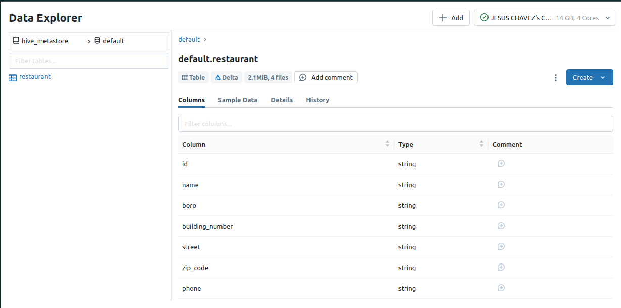Switch to the Sample Data tab
Image resolution: width=621 pixels, height=308 pixels.
(x=238, y=100)
